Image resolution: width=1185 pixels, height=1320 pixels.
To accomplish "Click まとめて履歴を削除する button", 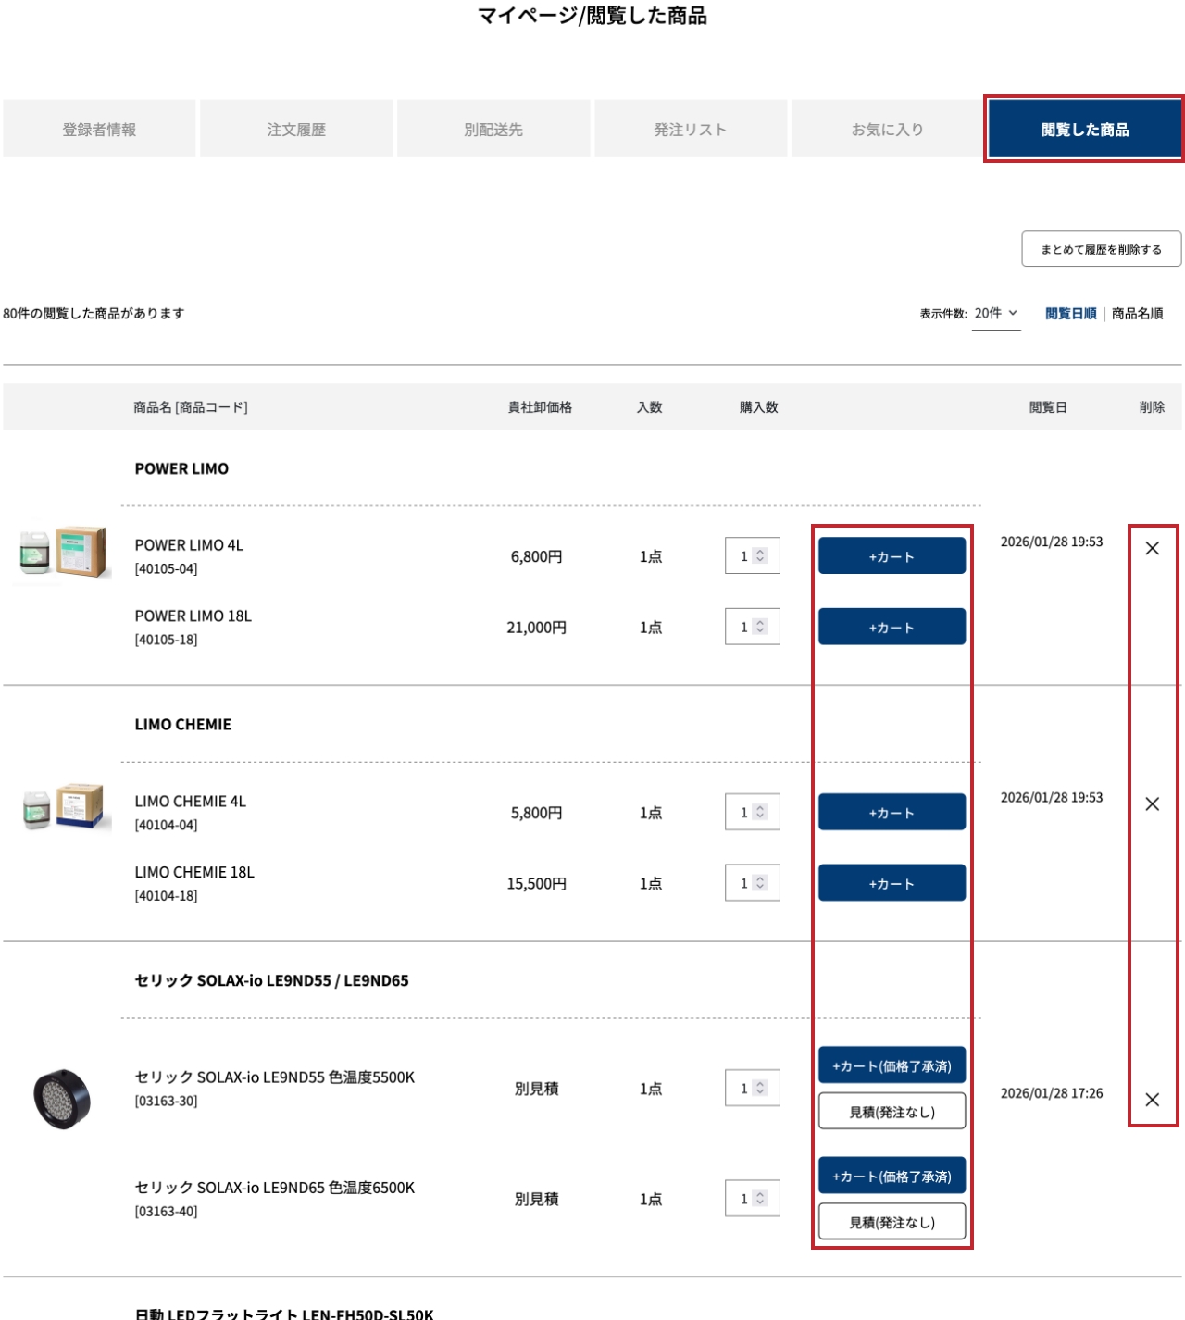I will [x=1101, y=249].
